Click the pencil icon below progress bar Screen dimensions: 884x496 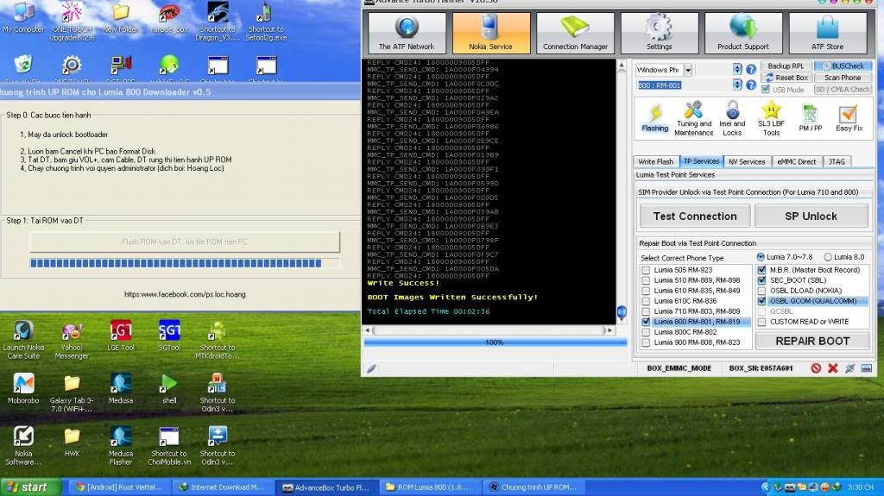click(371, 368)
